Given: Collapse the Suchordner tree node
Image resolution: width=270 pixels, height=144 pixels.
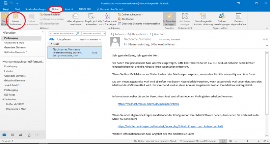Looking at the screenshot, I should [3, 99].
